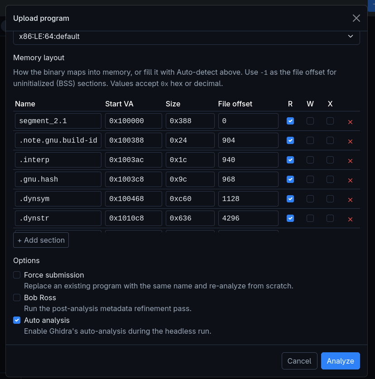Remove the segment_2.1 section row

click(x=350, y=122)
